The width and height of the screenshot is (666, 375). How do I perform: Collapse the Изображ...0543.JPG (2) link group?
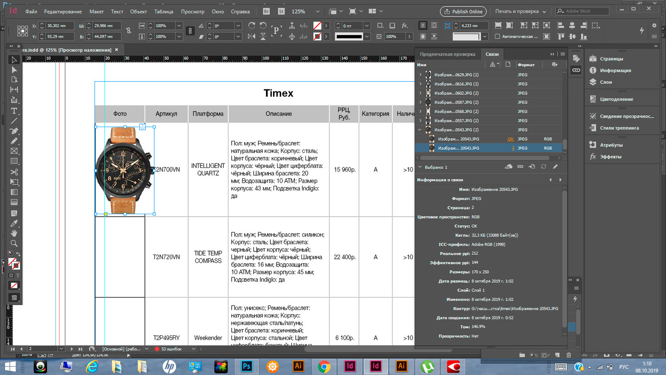pyautogui.click(x=420, y=130)
